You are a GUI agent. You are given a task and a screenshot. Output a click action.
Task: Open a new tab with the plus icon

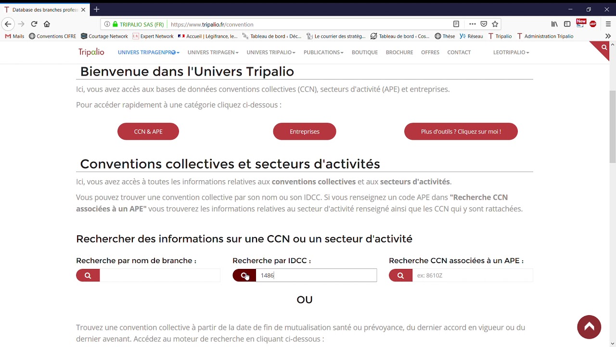pos(96,9)
